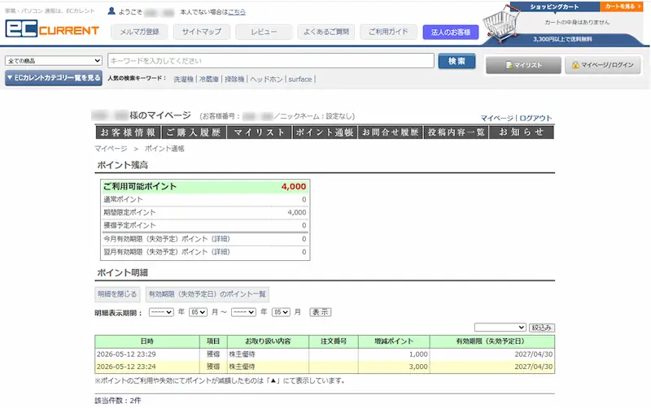Open the filter dropdown beside 絞込み
Viewport: 651px width, 408px height.
(x=500, y=328)
